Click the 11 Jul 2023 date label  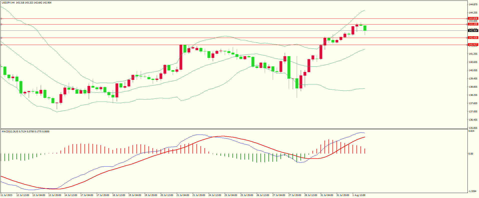[x=6, y=195]
